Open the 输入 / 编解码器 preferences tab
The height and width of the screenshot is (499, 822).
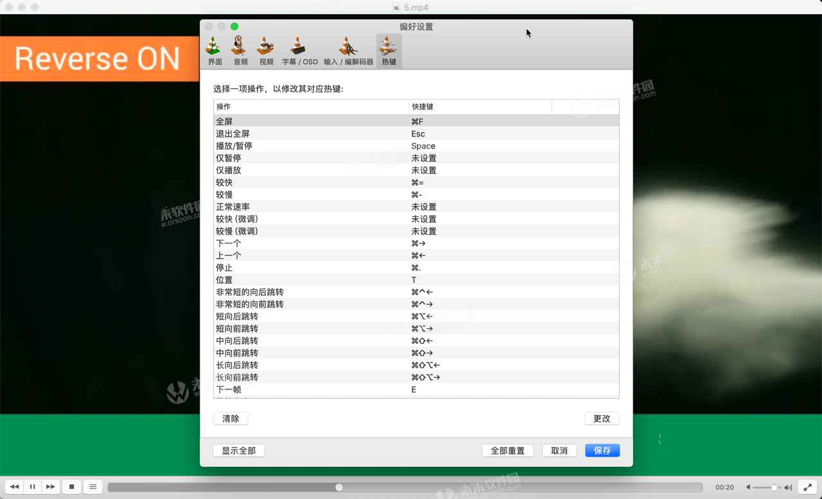pos(348,51)
